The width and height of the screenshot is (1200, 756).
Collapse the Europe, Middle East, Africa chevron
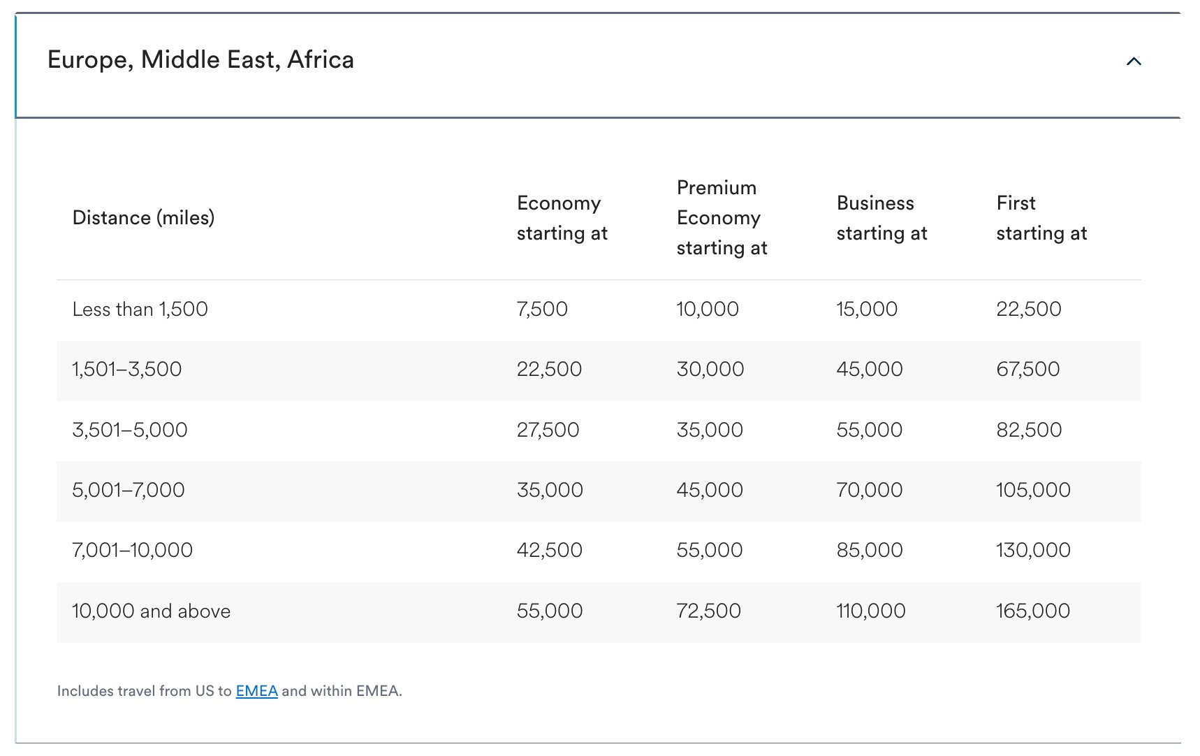tap(1134, 61)
